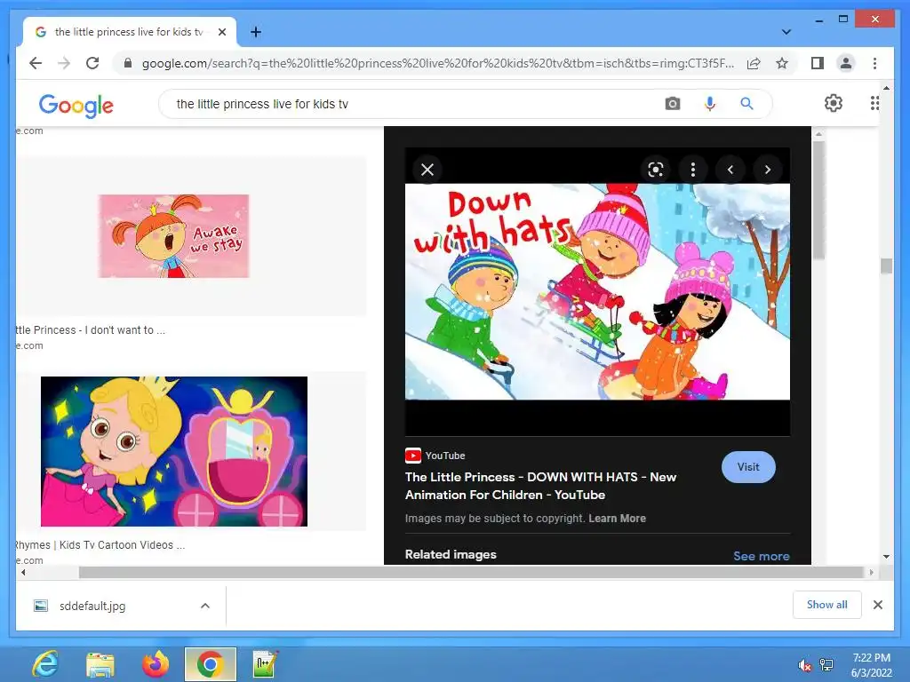Click the network tray icon

click(x=826, y=665)
